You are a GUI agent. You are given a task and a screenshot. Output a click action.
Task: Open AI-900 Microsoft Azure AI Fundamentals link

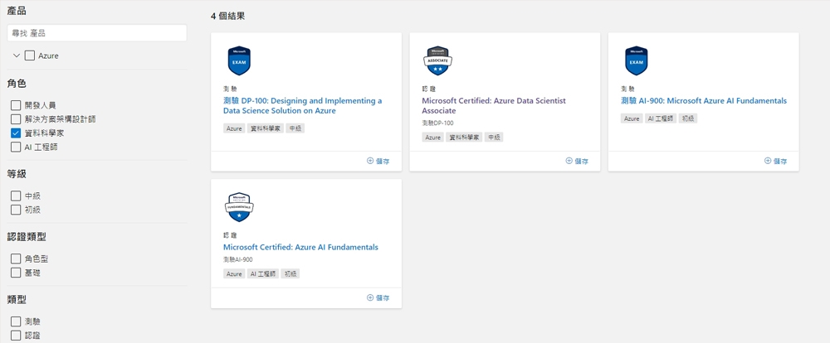[704, 101]
